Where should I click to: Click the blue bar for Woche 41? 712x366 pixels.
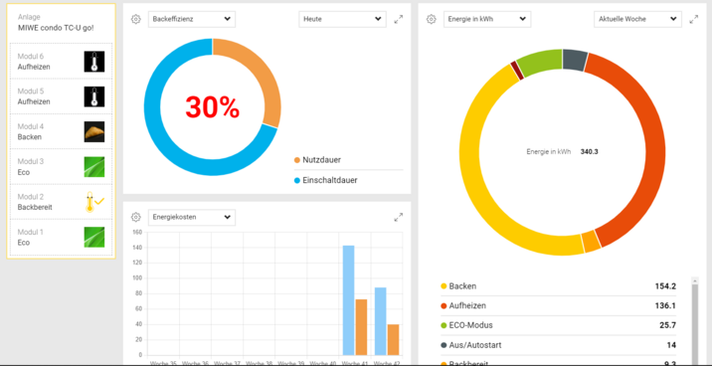(348, 300)
